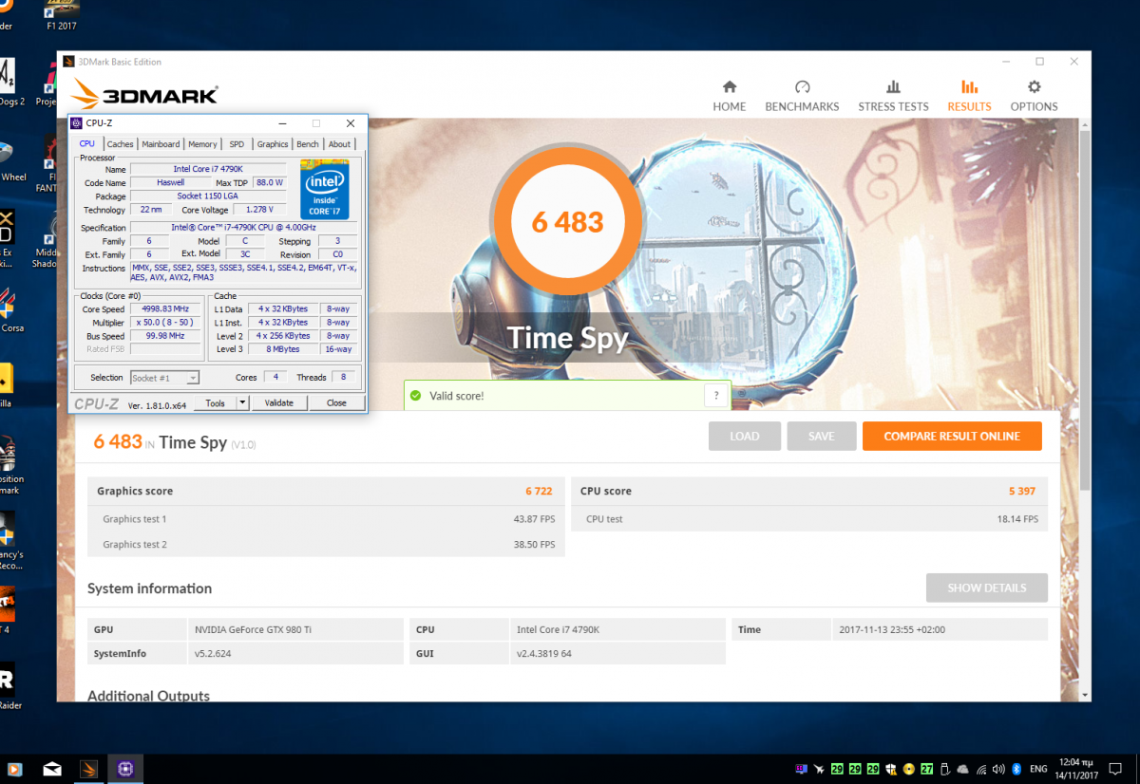Viewport: 1140px width, 784px height.
Task: Open the Superposition benchmark desktop shortcut
Action: tap(9, 465)
